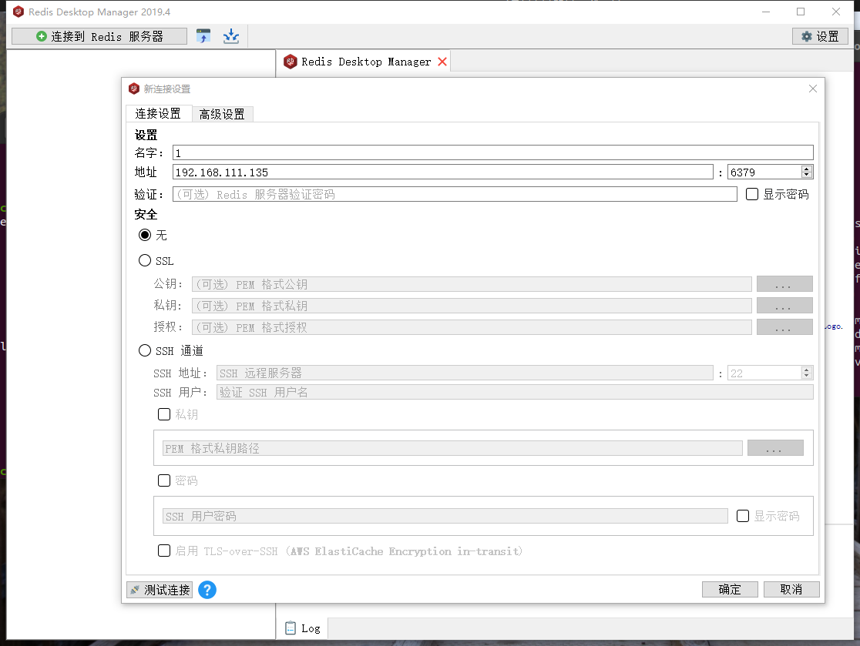Click the Redis server auth password field
Image resolution: width=860 pixels, height=646 pixels.
tap(455, 194)
